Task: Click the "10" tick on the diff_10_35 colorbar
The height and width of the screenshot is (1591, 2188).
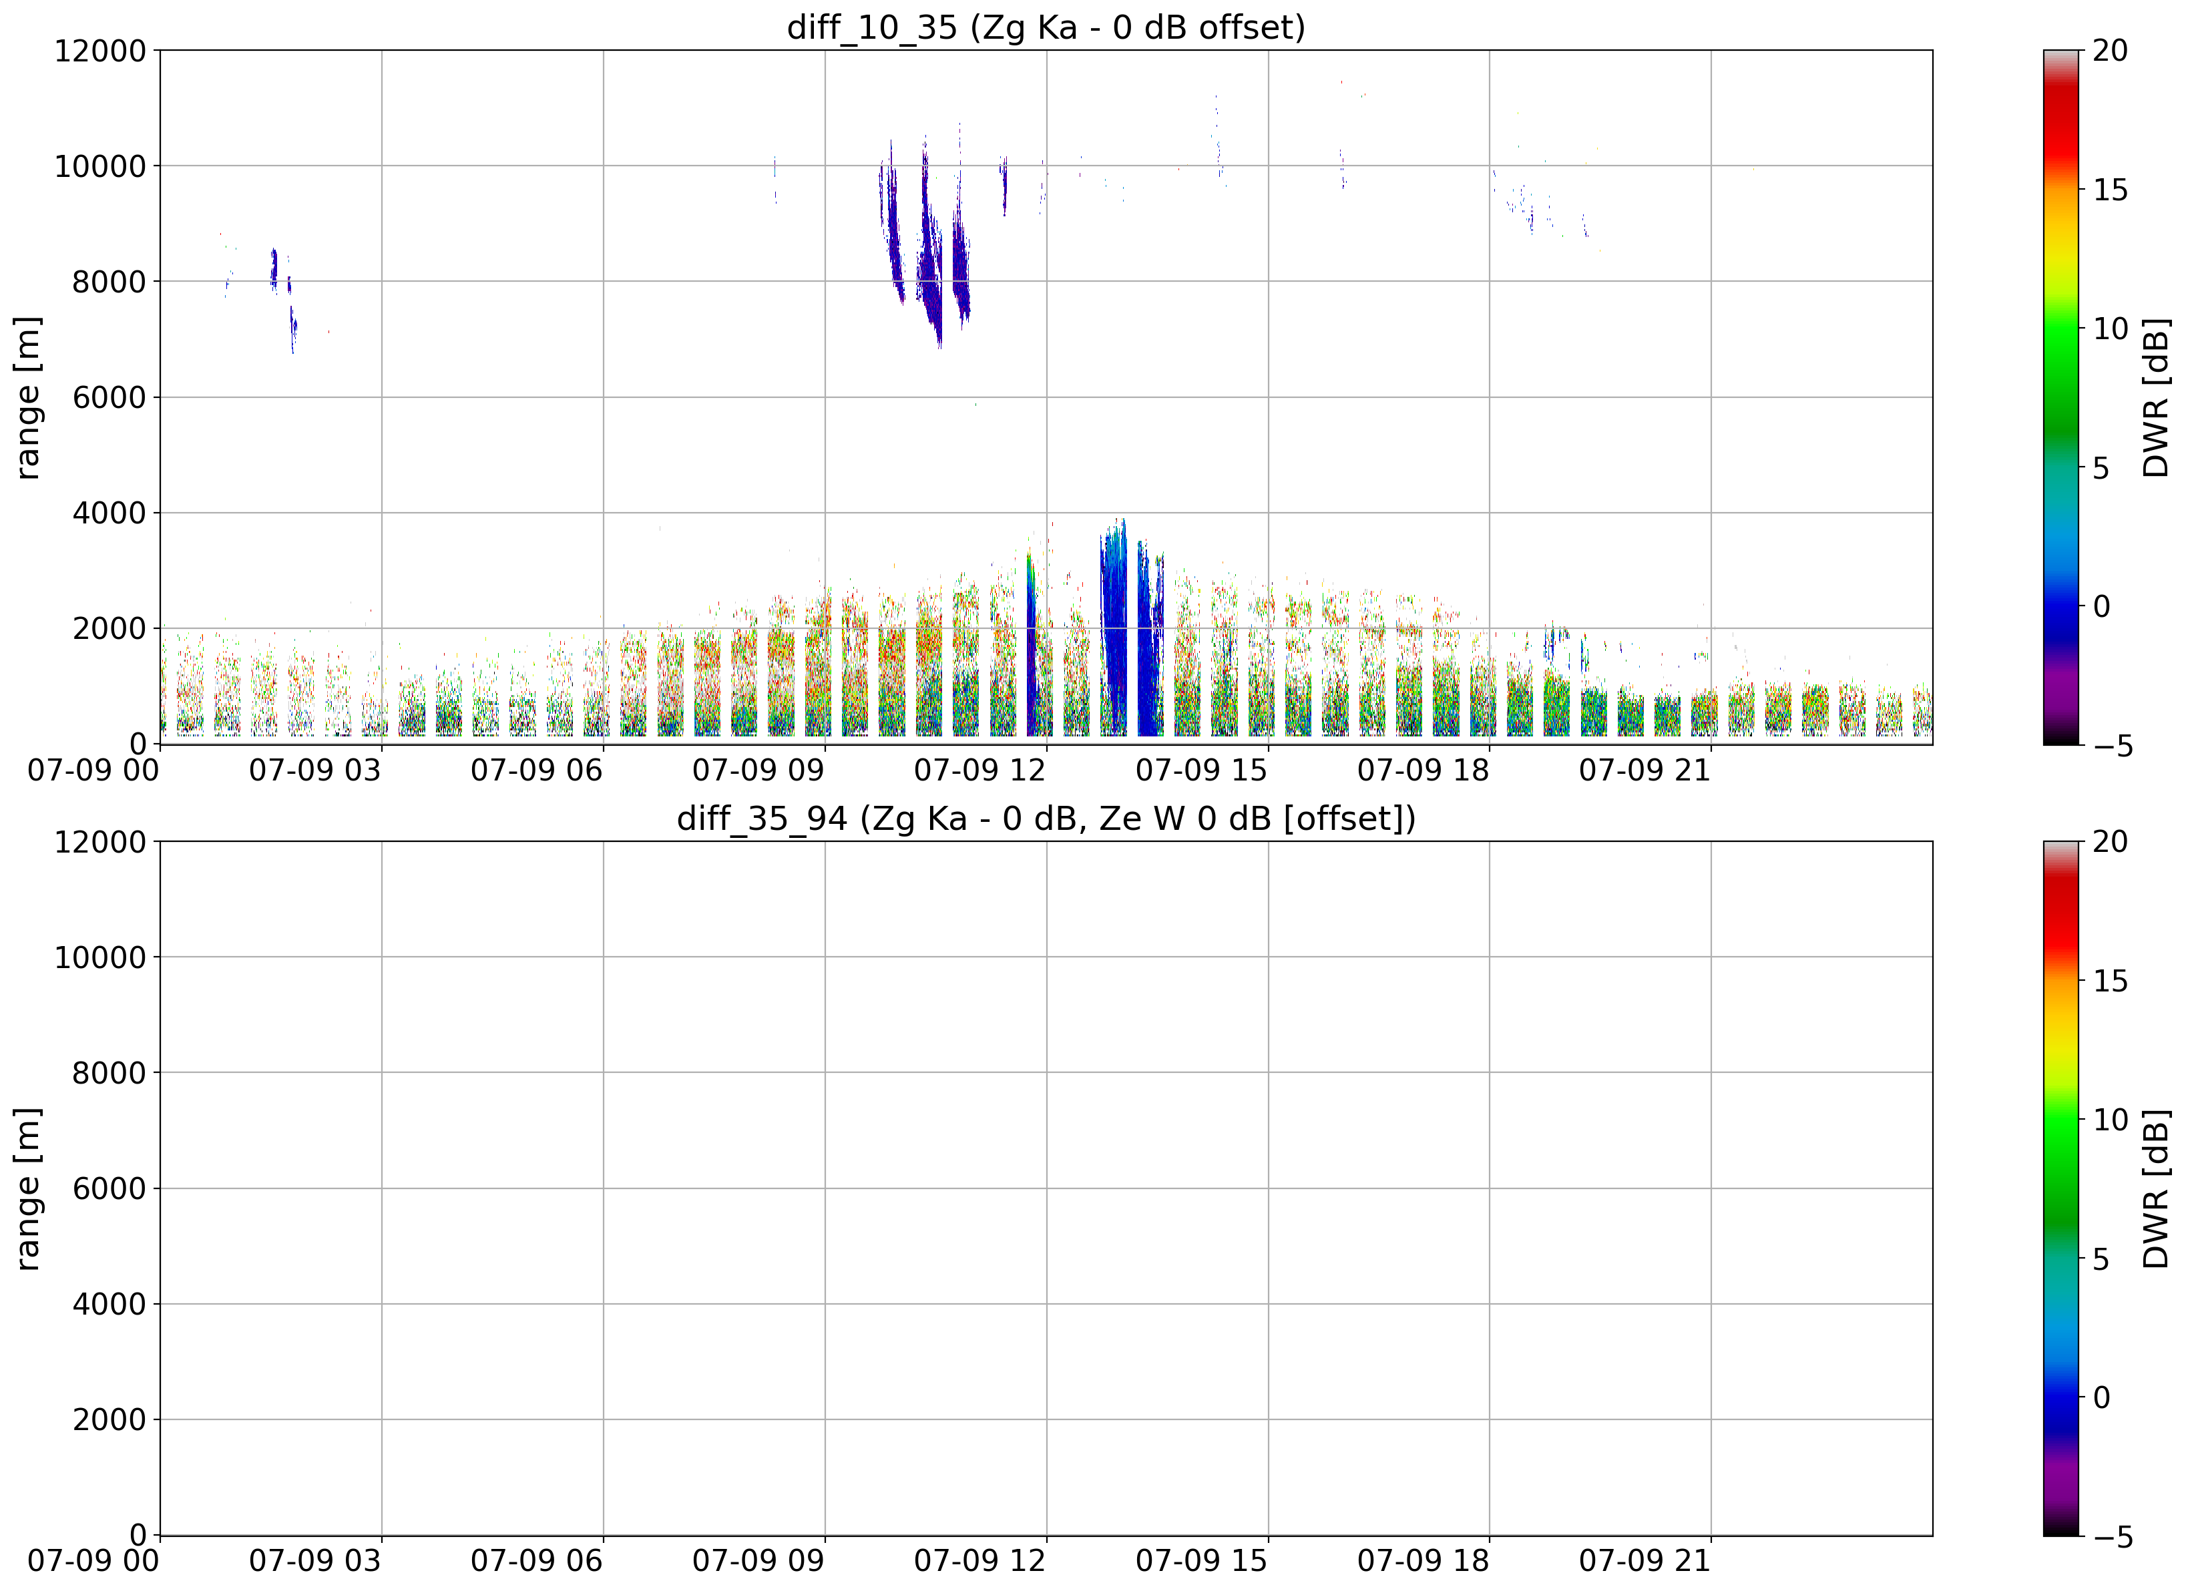Action: pyautogui.click(x=2111, y=328)
